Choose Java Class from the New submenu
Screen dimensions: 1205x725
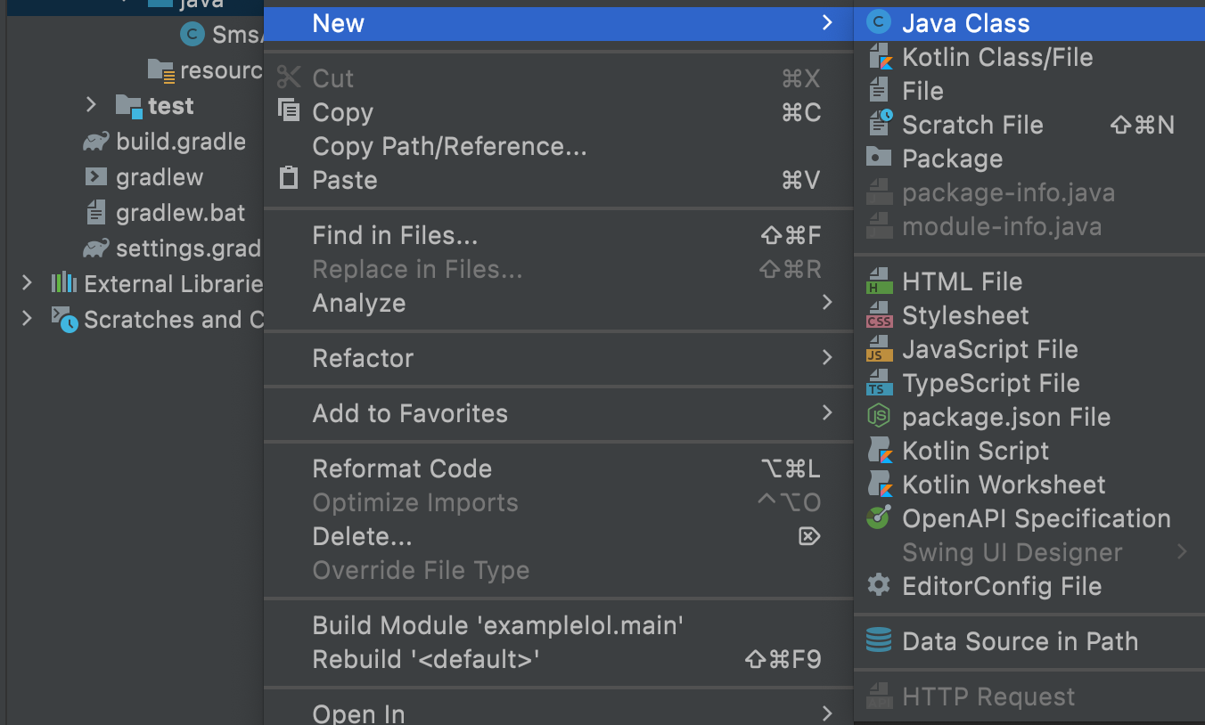(1029, 23)
